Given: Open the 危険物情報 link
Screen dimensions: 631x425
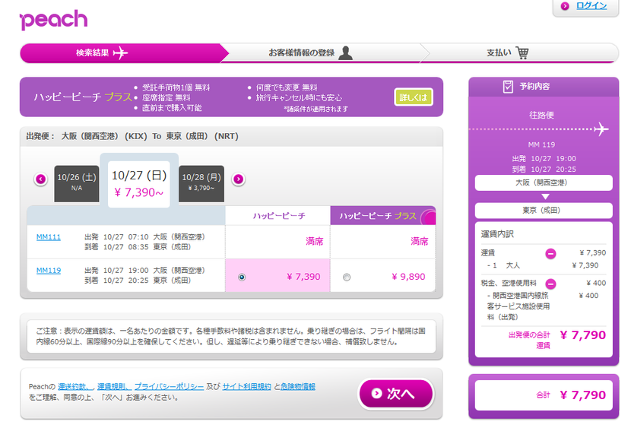Looking at the screenshot, I should 298,387.
